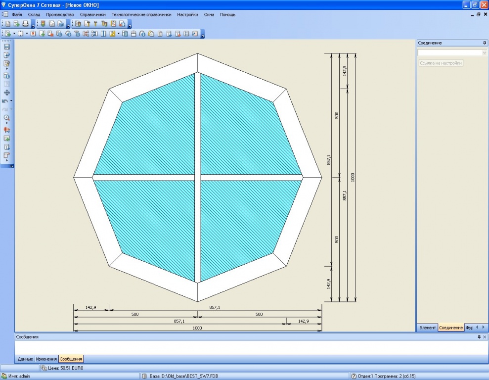Select the four-arrow move tool

click(7, 93)
